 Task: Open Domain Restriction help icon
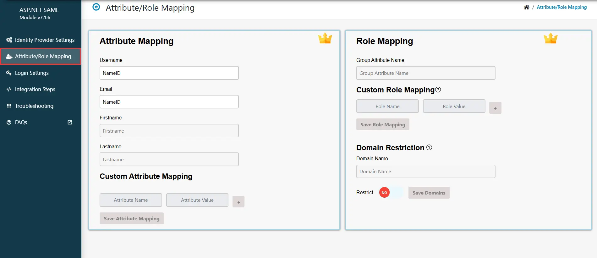click(x=429, y=147)
